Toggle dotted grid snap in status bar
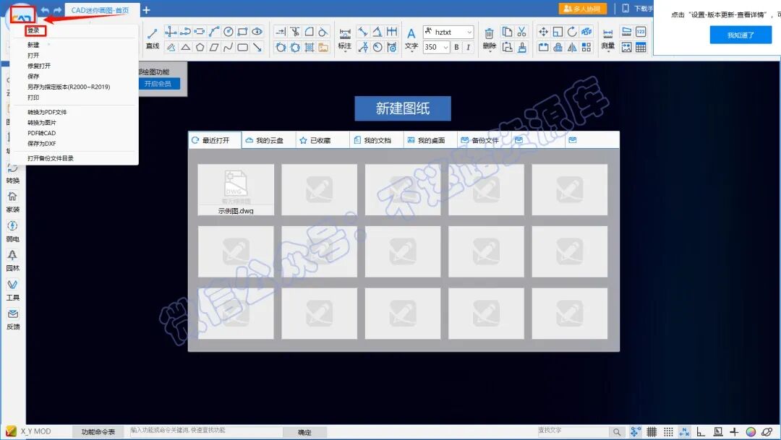Image resolution: width=781 pixels, height=440 pixels. [668, 431]
